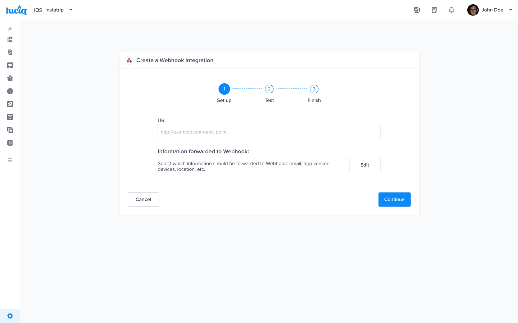The width and height of the screenshot is (518, 323).
Task: Click the four-square grid icon in the sidebar
Action: (10, 160)
